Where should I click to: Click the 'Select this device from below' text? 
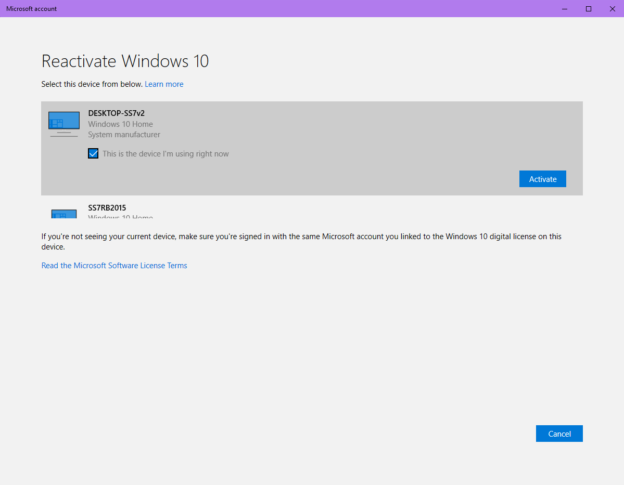92,84
